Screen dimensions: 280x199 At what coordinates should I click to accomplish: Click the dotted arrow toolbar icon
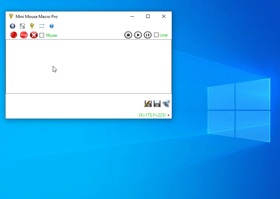point(42,26)
